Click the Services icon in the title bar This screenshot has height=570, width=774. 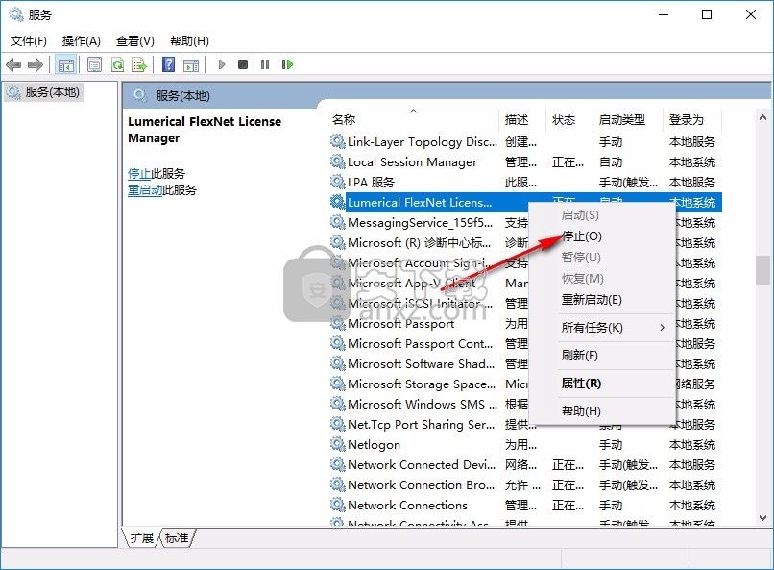pos(15,14)
